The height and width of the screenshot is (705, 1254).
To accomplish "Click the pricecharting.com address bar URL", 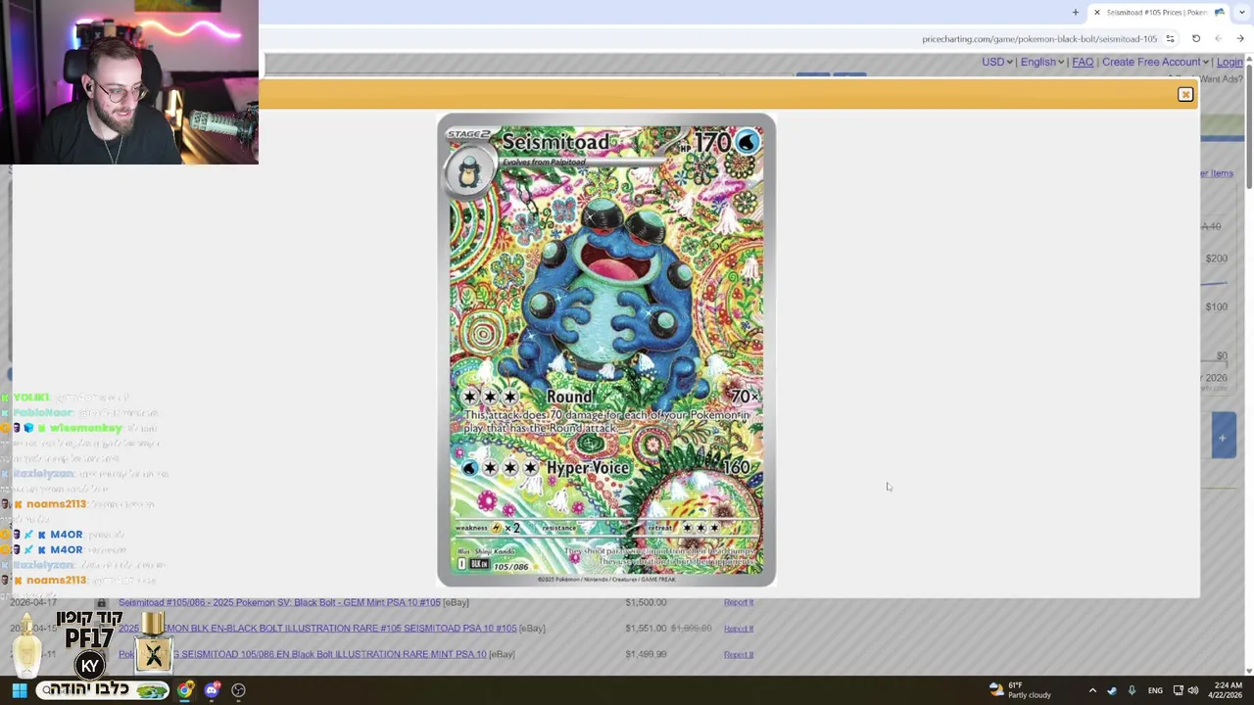I will (1038, 38).
